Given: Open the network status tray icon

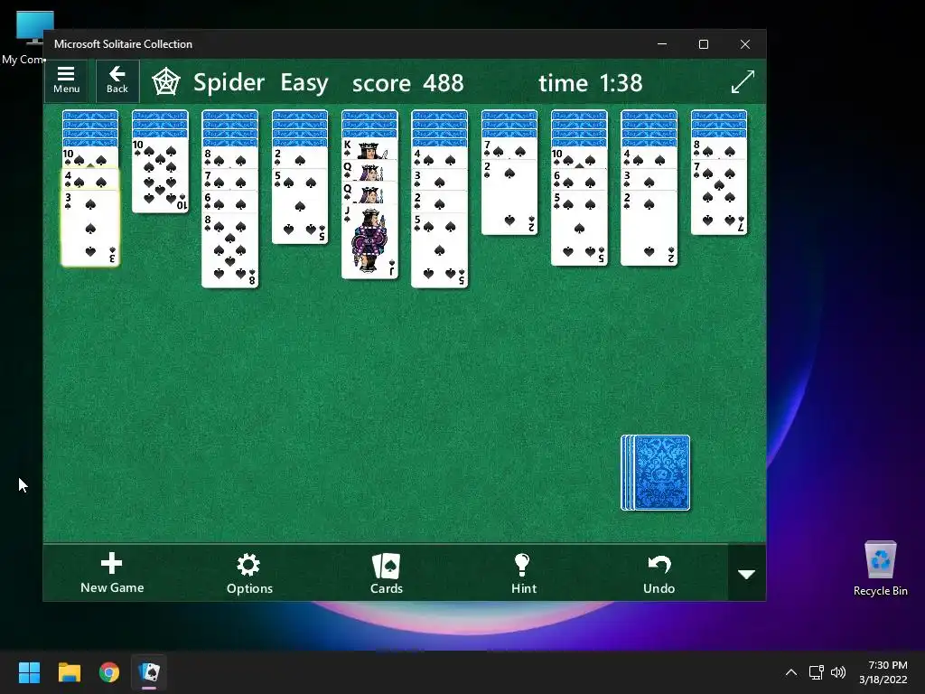Looking at the screenshot, I should [x=817, y=672].
